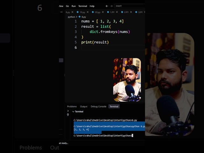204x153 pixels.
Task: Switch to the 19.py tab
Action: (82, 12)
